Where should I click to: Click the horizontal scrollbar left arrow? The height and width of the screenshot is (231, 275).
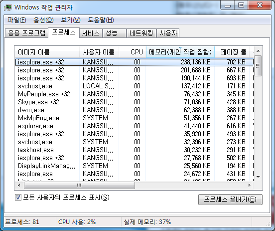pyautogui.click(x=19, y=185)
